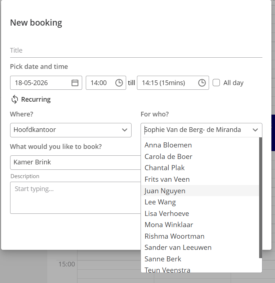Click the Recurring arrows icon

tap(15, 100)
